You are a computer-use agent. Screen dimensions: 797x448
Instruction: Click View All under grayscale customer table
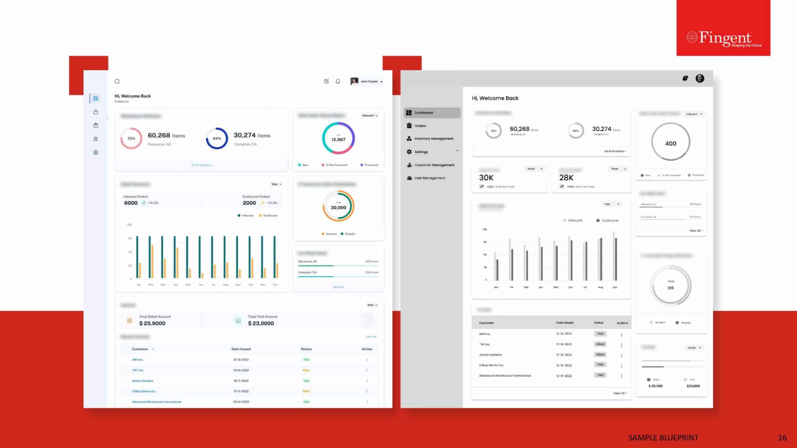(x=620, y=393)
